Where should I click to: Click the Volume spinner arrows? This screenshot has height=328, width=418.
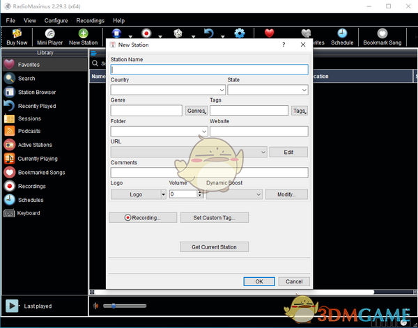(x=200, y=194)
